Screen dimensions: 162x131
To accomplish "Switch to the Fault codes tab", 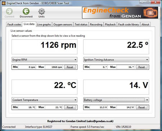I will (14, 24).
